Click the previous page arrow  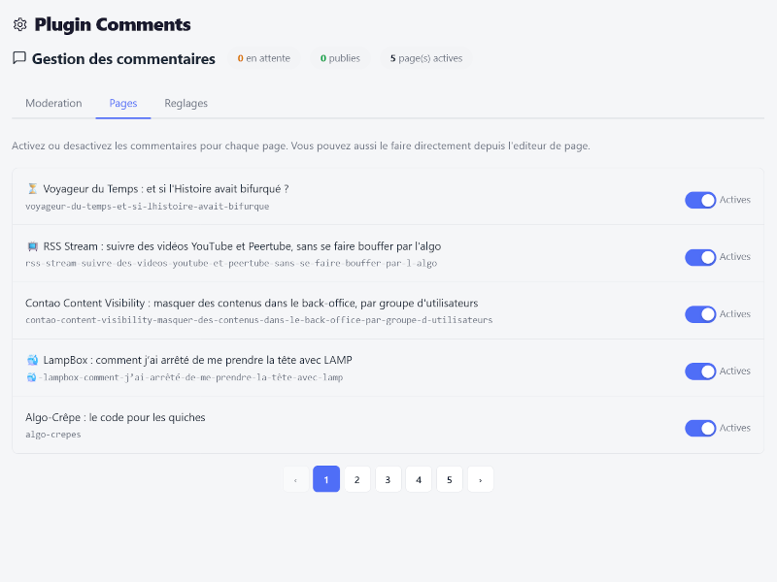coord(295,479)
